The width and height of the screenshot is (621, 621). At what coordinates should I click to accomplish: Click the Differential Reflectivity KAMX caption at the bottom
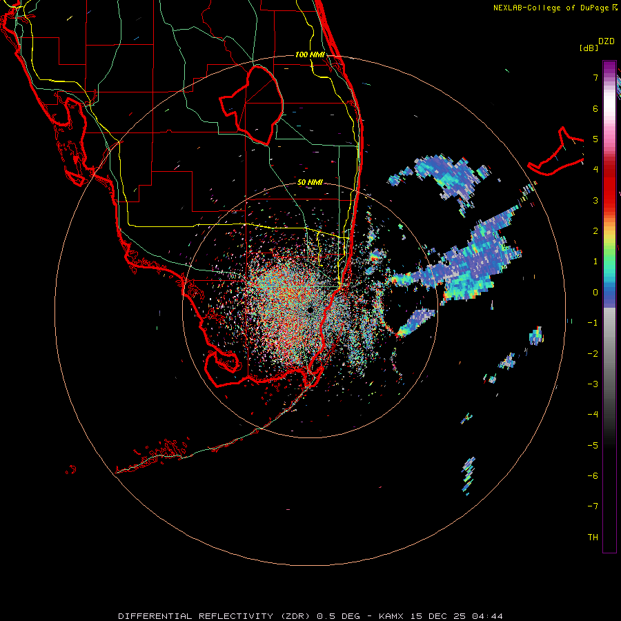tap(310, 616)
